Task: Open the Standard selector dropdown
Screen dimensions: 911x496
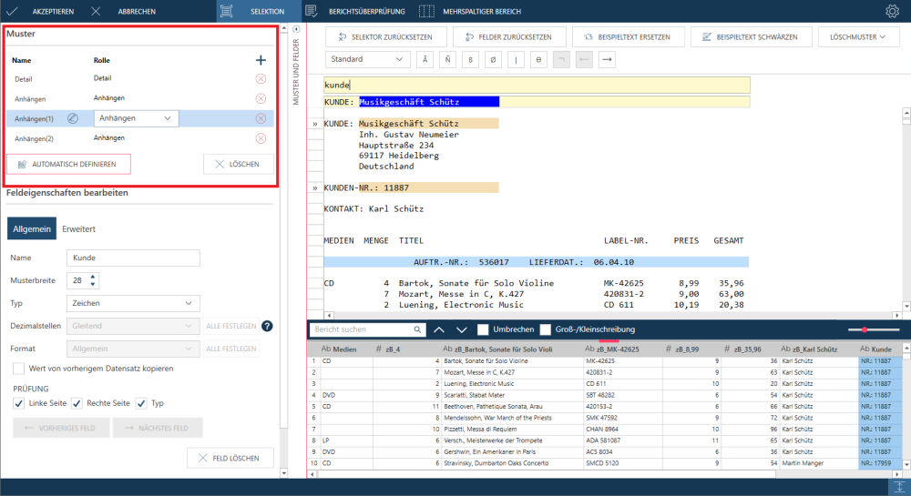Action: tap(367, 59)
